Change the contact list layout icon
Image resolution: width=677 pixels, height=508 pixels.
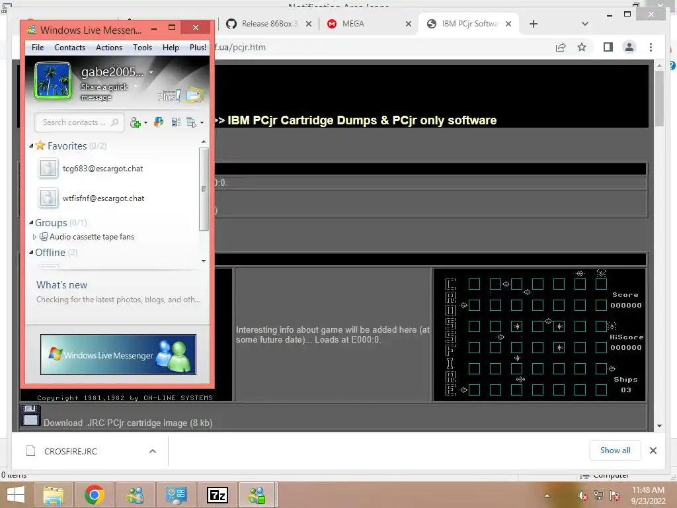(x=176, y=122)
